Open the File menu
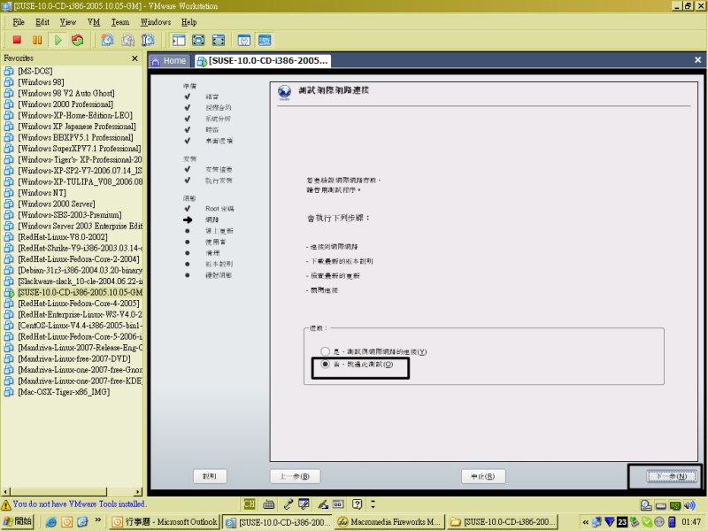 19,22
